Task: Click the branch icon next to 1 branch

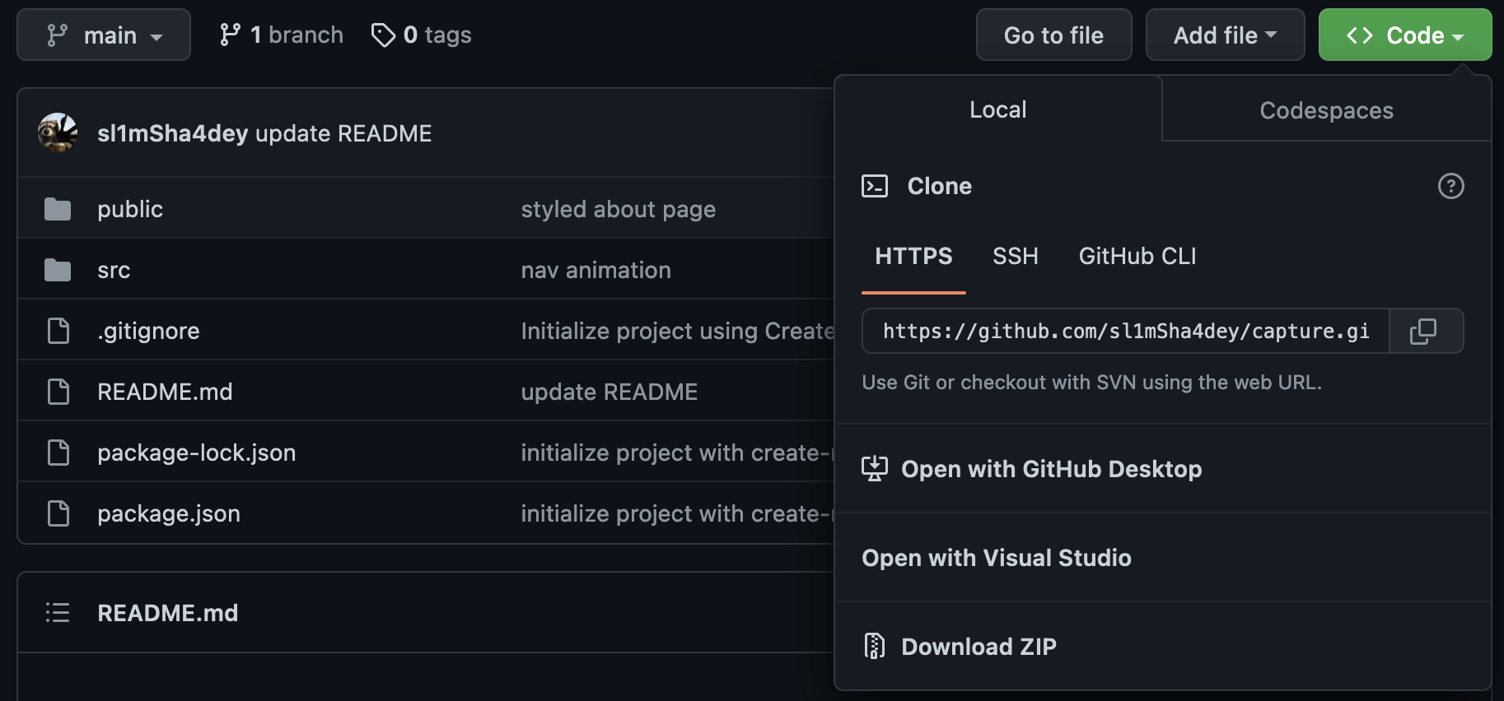Action: [x=230, y=35]
